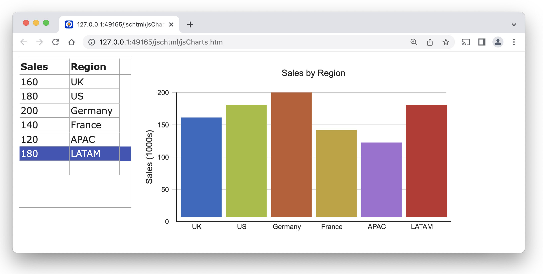Click the browser forward arrow
Image resolution: width=543 pixels, height=274 pixels.
coord(40,42)
